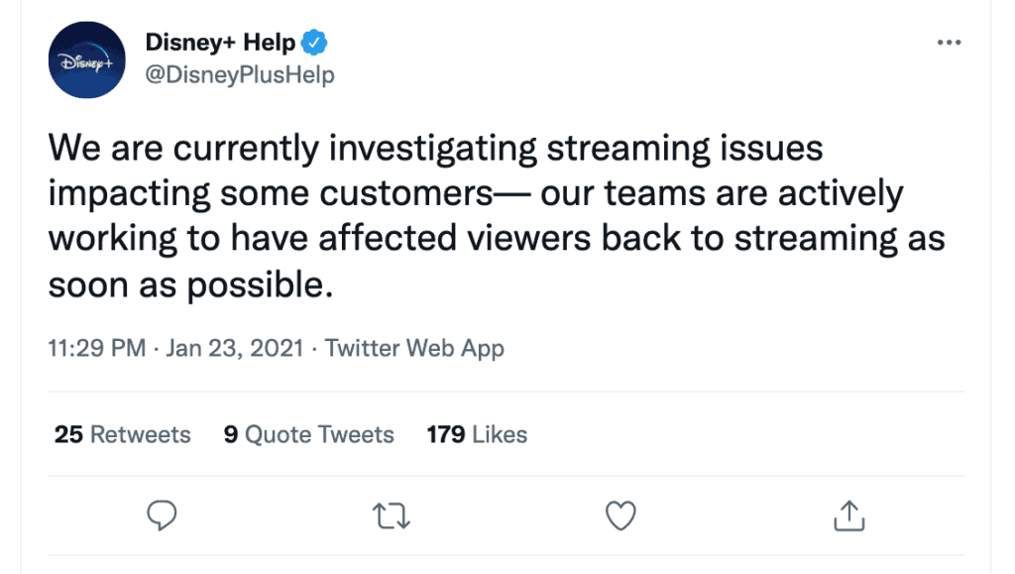1015x574 pixels.
Task: Open the Disney+ Help profile name
Action: point(220,43)
